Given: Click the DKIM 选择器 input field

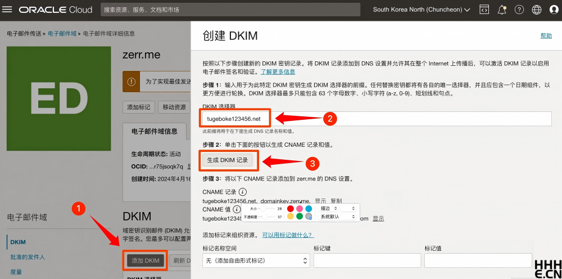Looking at the screenshot, I should (377, 119).
